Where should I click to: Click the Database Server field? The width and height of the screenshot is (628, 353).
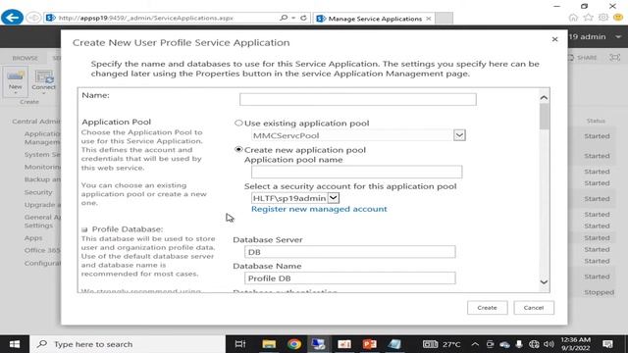349,252
